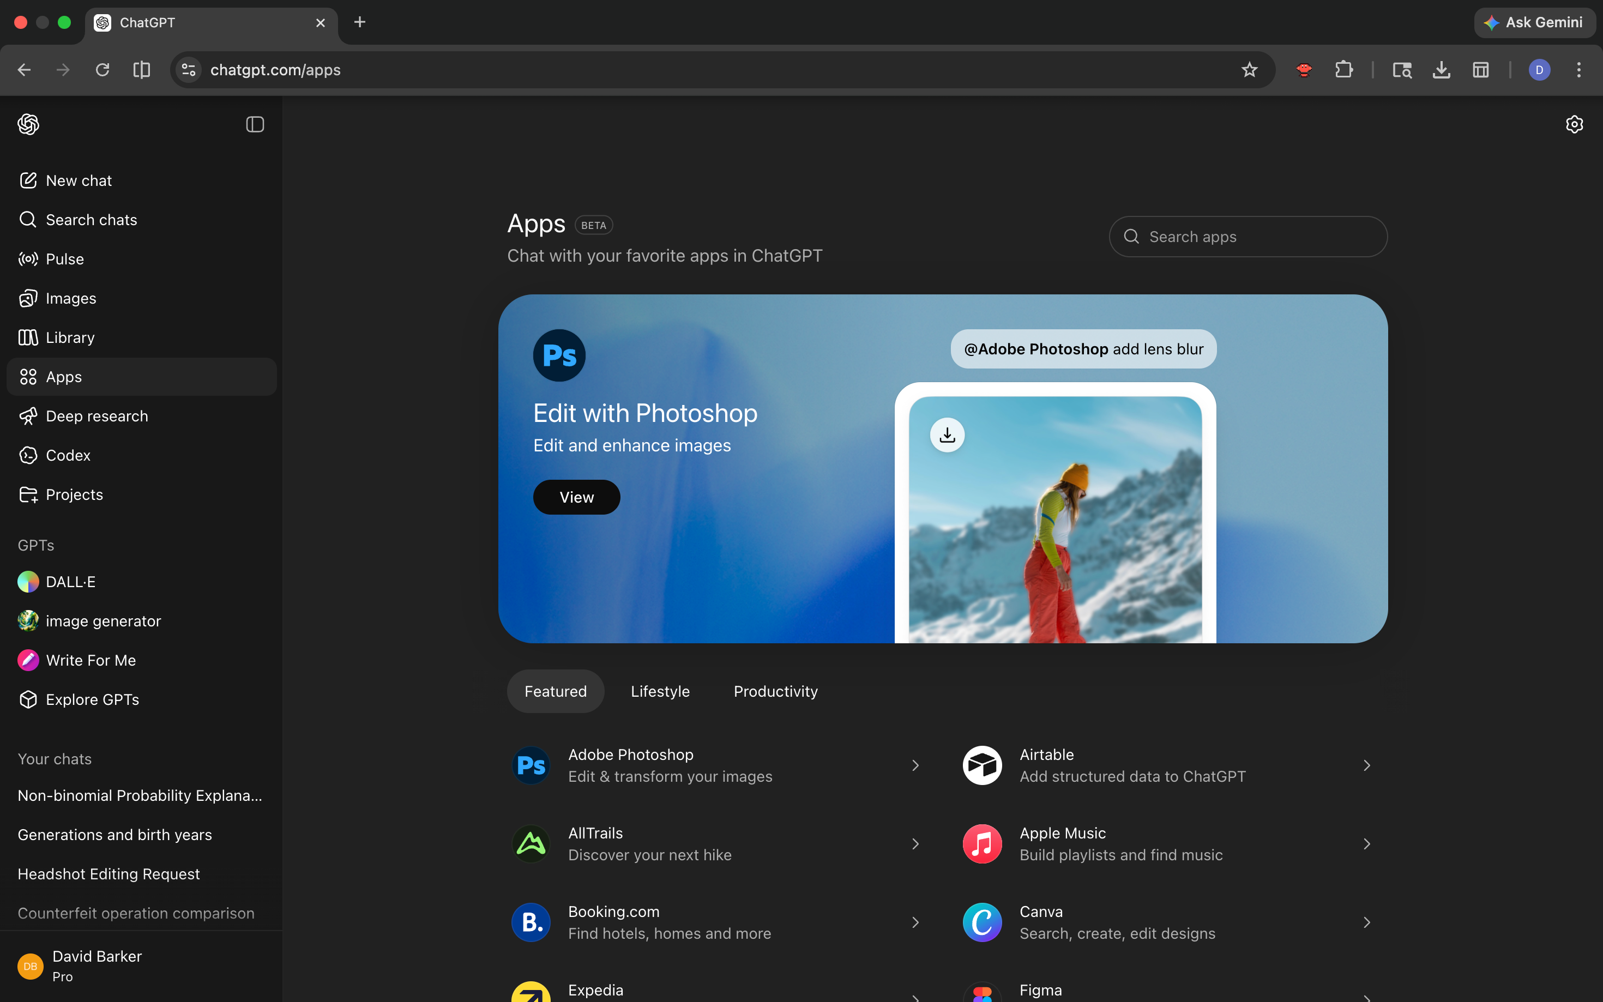
Task: Click Explore GPTs
Action: (141, 699)
